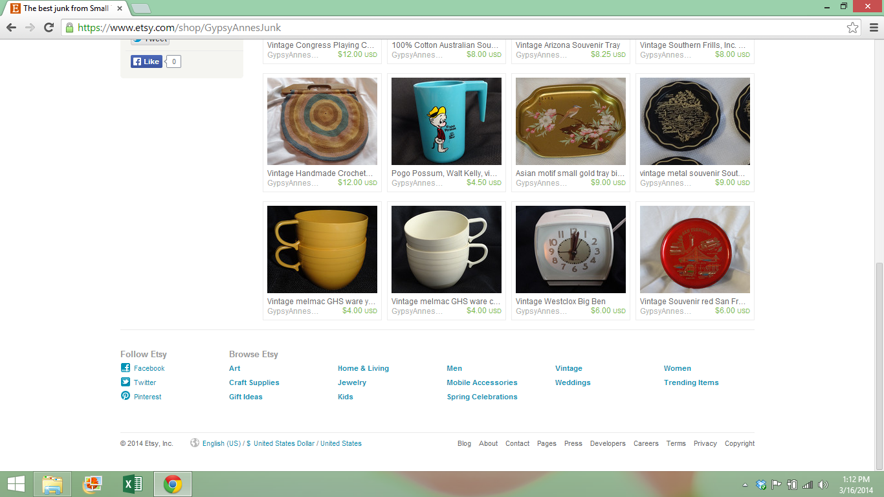The image size is (884, 497).
Task: Open Excel from the Windows taskbar
Action: click(x=133, y=484)
